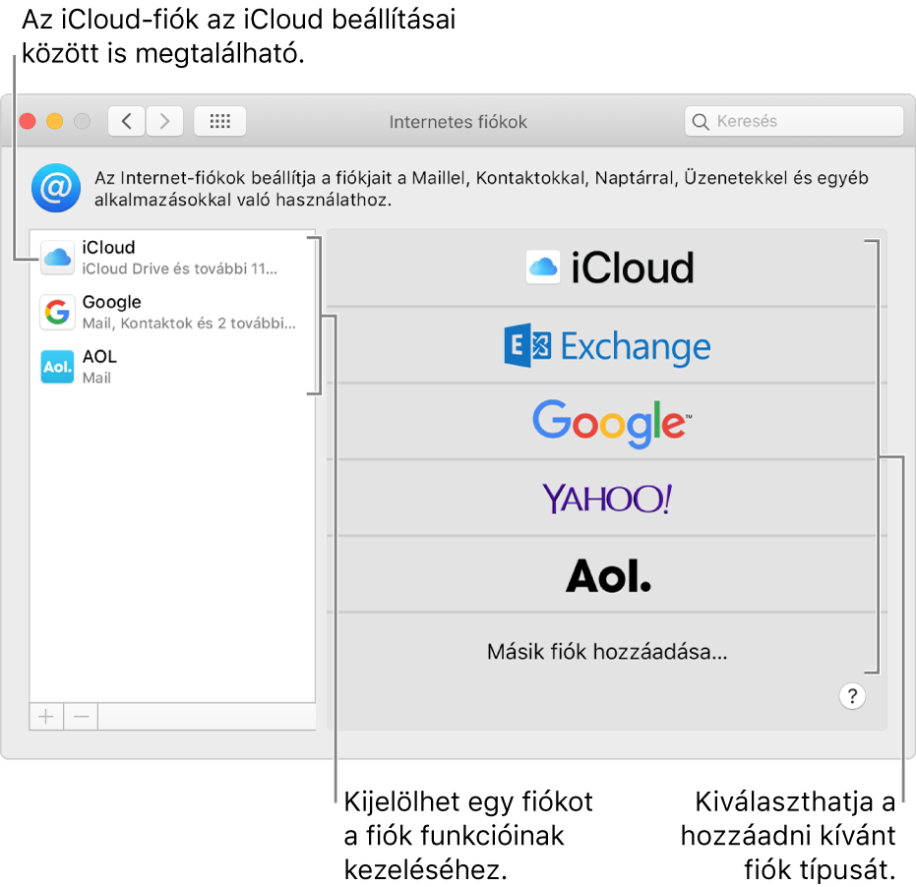Go back with the left chevron button
916x887 pixels.
pyautogui.click(x=126, y=121)
